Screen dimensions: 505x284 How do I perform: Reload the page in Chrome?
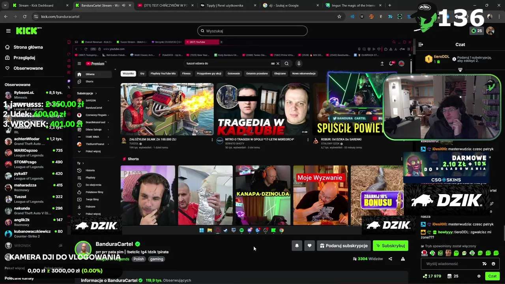point(24,17)
